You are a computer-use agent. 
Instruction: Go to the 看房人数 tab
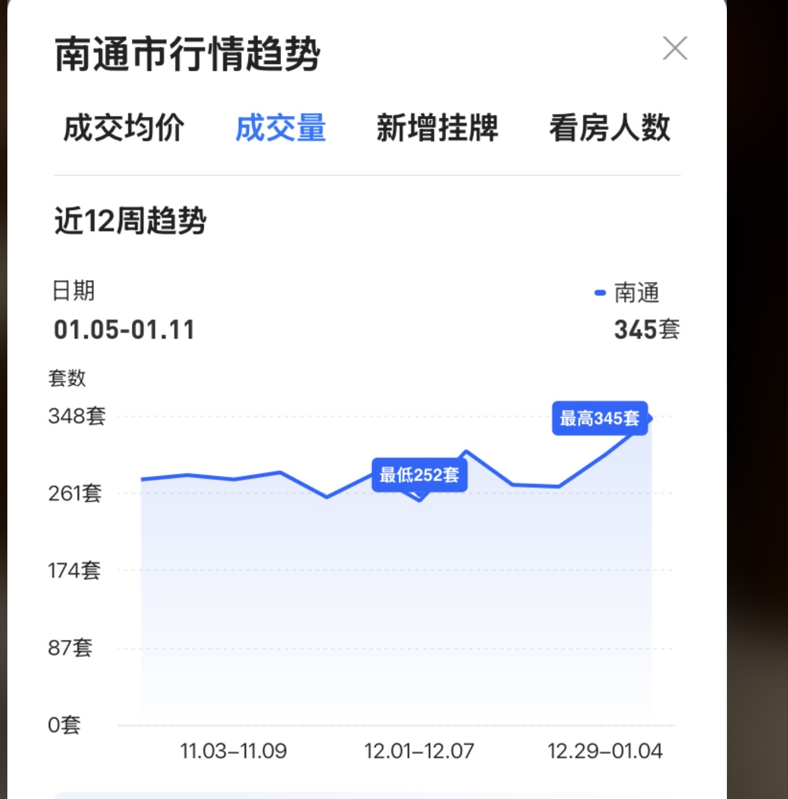[609, 128]
